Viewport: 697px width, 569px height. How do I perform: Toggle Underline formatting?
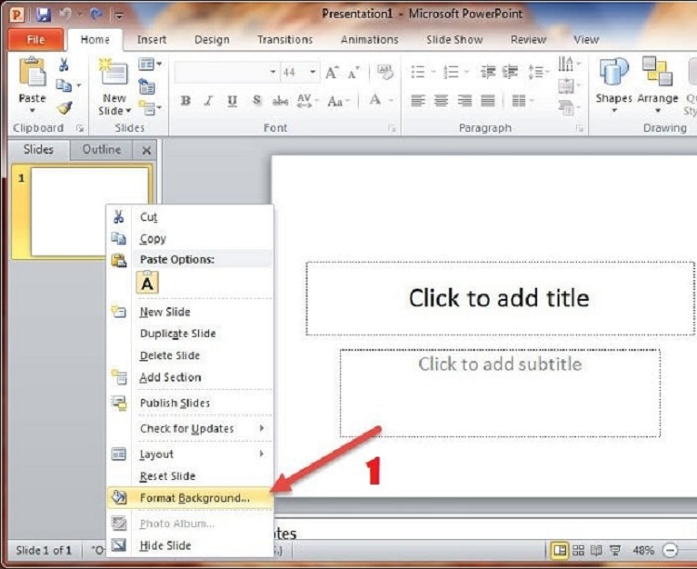click(x=232, y=101)
